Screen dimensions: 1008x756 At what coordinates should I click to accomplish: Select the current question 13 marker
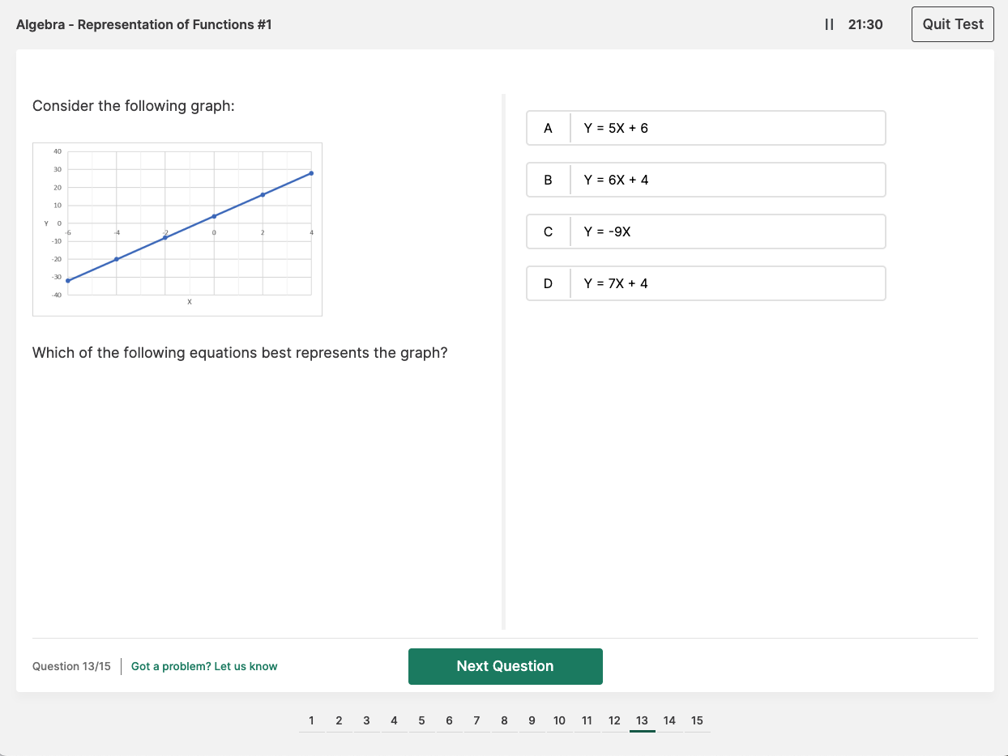coord(642,720)
